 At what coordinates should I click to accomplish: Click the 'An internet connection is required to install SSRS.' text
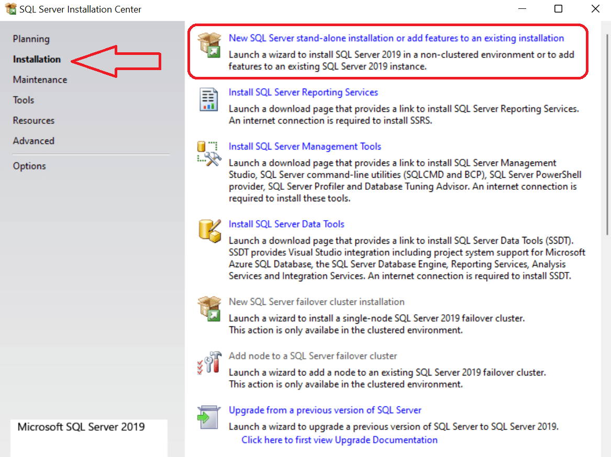tap(330, 121)
